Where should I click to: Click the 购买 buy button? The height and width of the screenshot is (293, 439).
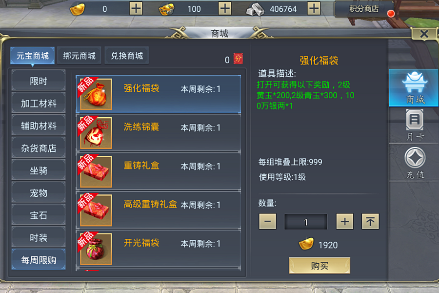pyautogui.click(x=319, y=266)
